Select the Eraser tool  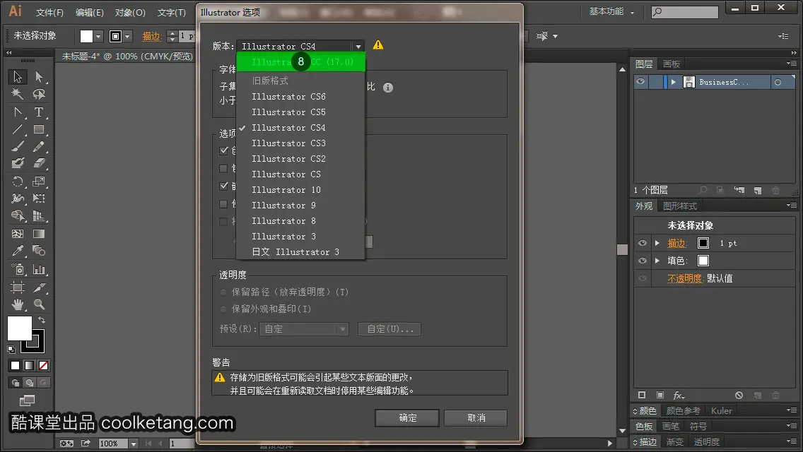(x=39, y=163)
